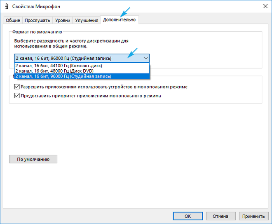Click the microphone icon in the title bar
The width and height of the screenshot is (272, 224).
coord(7,7)
